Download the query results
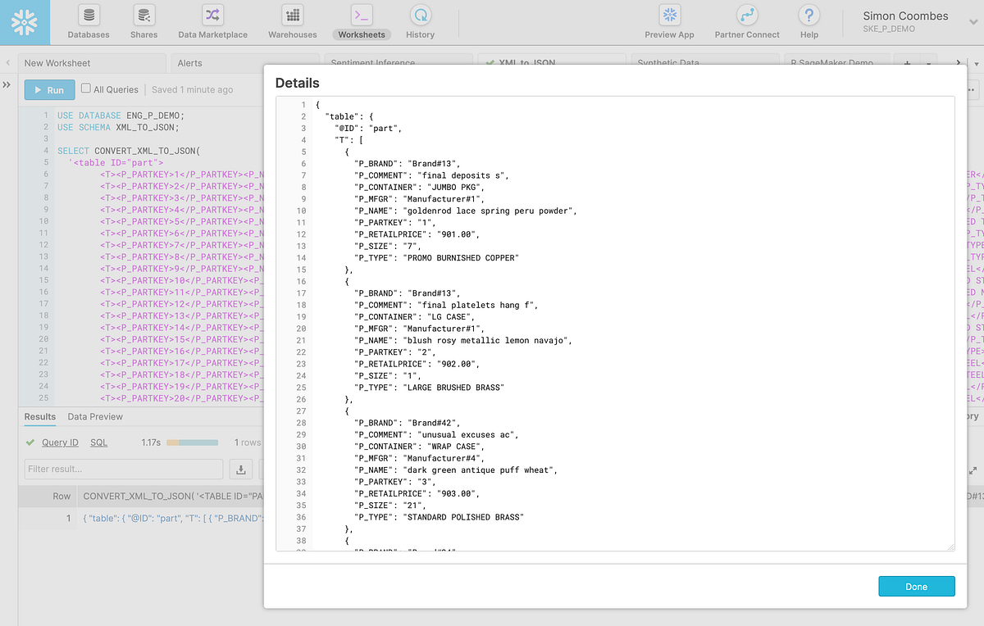This screenshot has height=626, width=984. coord(240,469)
